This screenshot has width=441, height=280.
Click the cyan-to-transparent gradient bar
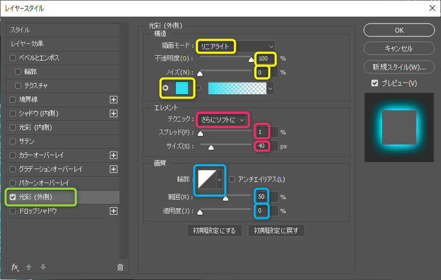(x=237, y=88)
